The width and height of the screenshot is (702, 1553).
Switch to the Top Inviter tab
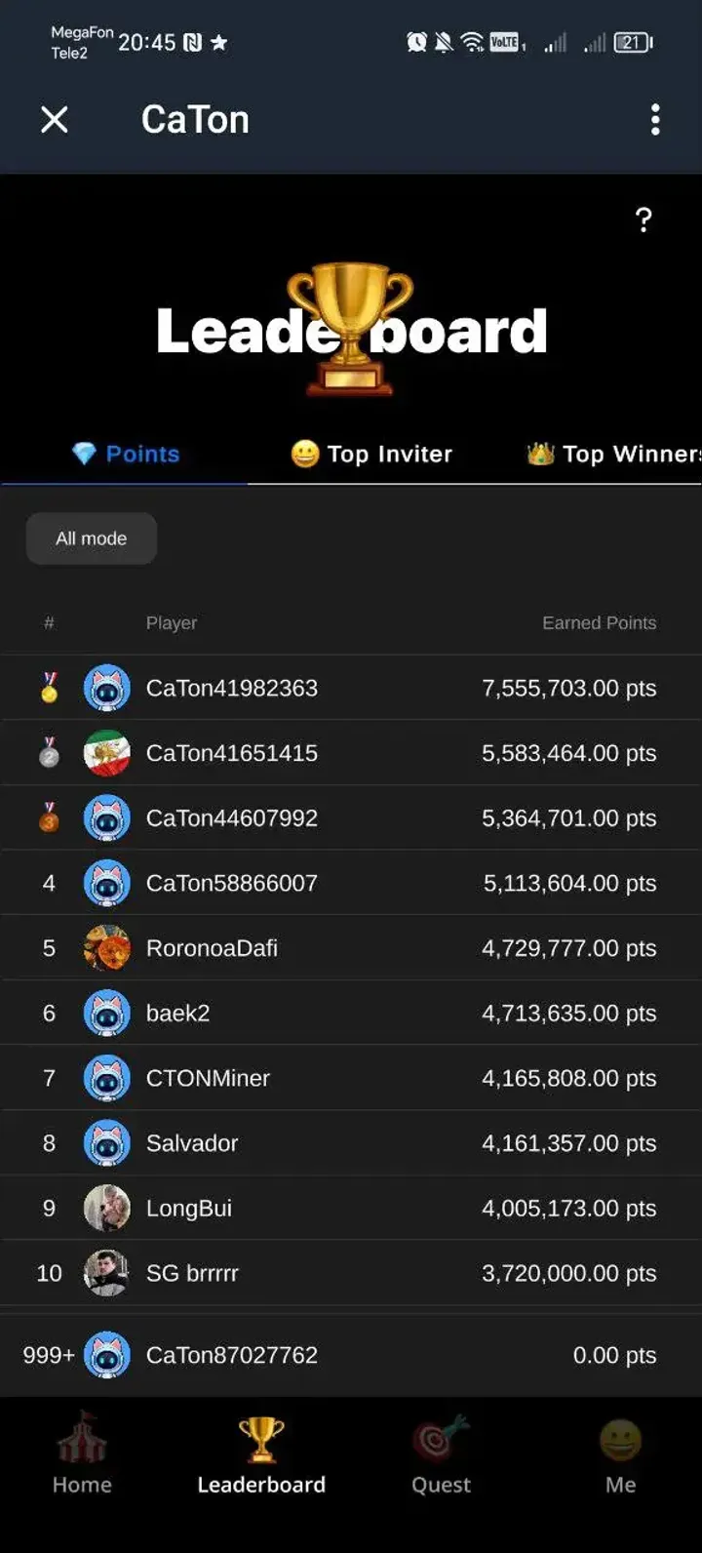pos(370,454)
